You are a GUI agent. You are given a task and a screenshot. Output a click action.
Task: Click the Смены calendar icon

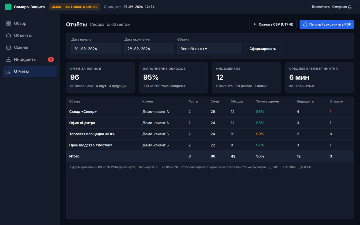tap(8, 47)
